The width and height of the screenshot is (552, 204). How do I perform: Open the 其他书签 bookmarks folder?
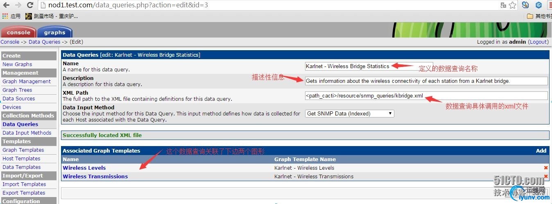click(539, 16)
